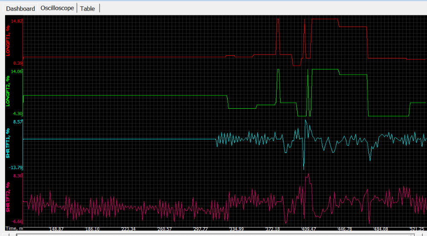This screenshot has height=236, width=427.
Task: Click the -13.79 lower bound of SHRTFT1
Action: point(16,167)
